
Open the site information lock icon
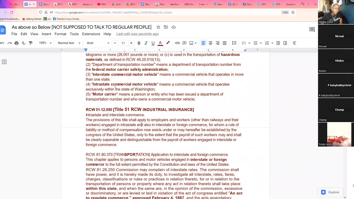tap(46, 12)
